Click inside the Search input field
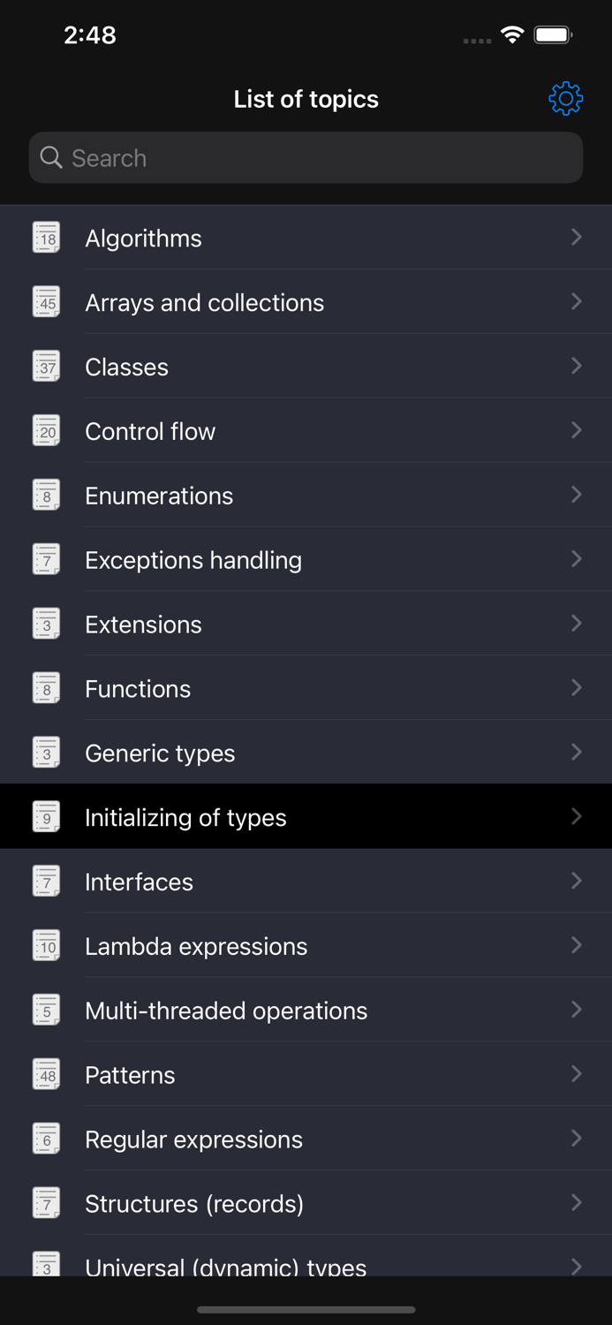The height and width of the screenshot is (1325, 612). pyautogui.click(x=306, y=157)
